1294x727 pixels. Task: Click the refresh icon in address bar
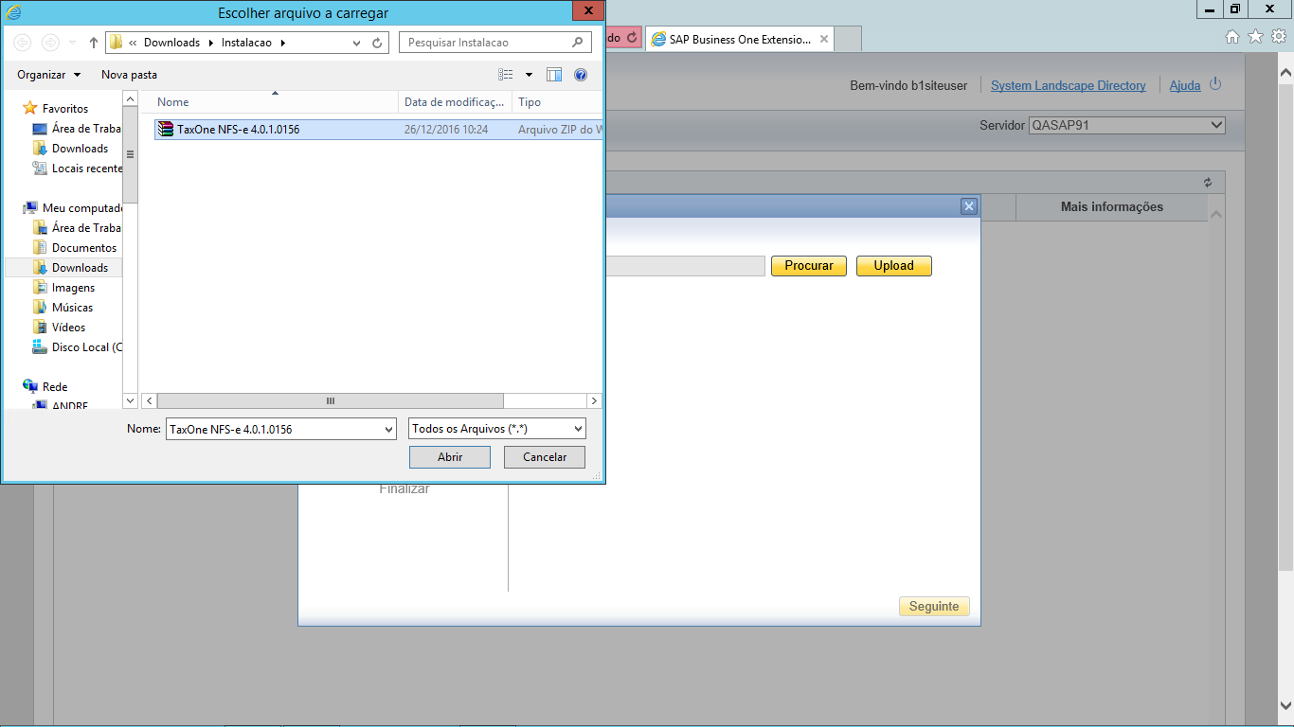(377, 43)
